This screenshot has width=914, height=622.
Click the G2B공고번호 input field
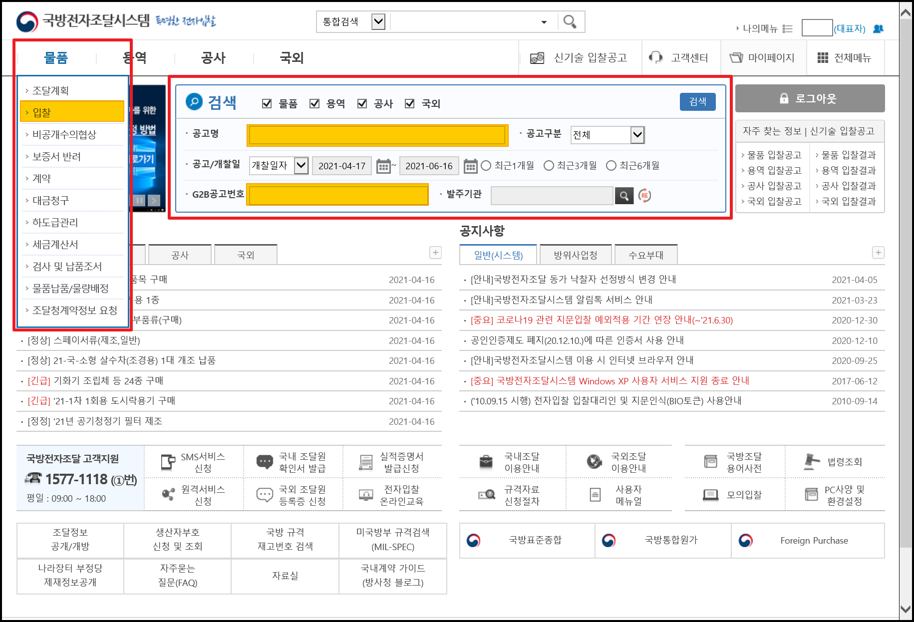(x=337, y=195)
